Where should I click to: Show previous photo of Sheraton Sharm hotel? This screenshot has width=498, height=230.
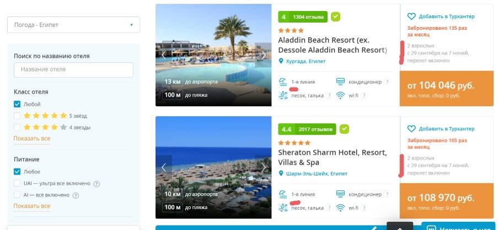[164, 167]
